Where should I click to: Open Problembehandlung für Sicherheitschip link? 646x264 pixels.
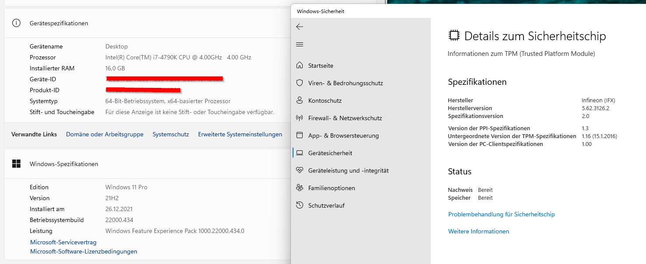pyautogui.click(x=501, y=215)
